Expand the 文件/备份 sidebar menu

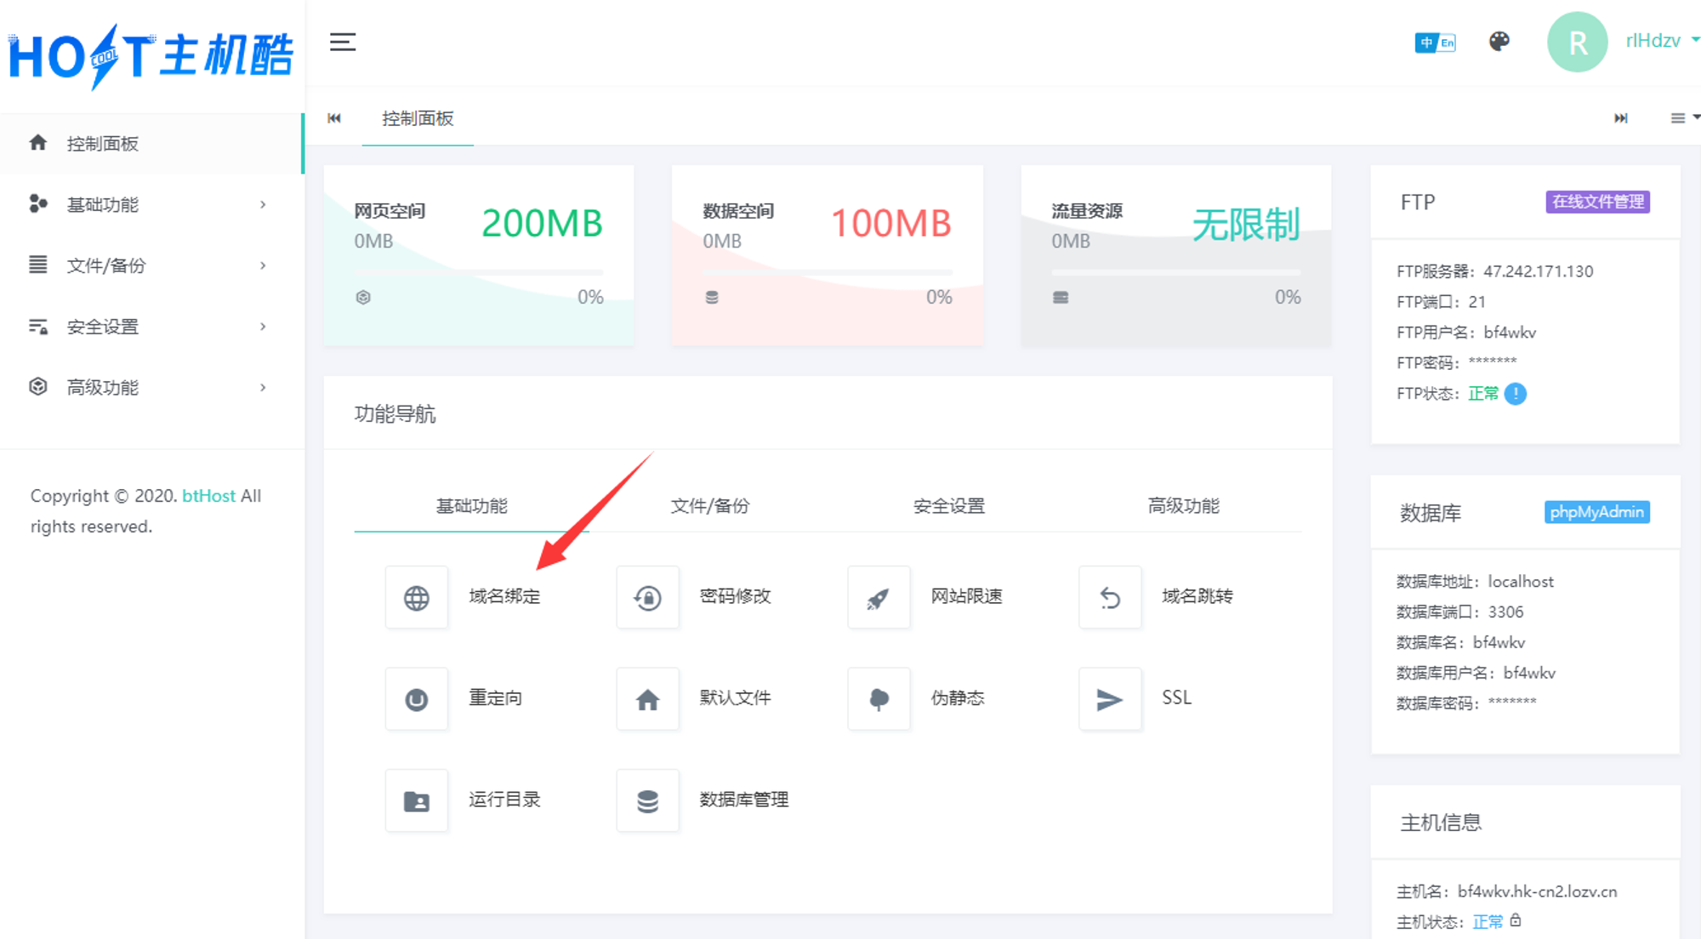(x=151, y=265)
